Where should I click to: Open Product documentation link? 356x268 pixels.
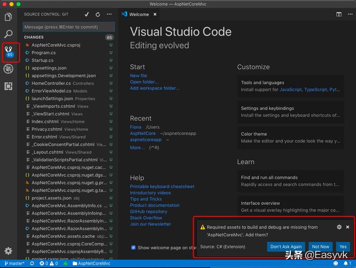pyautogui.click(x=155, y=205)
